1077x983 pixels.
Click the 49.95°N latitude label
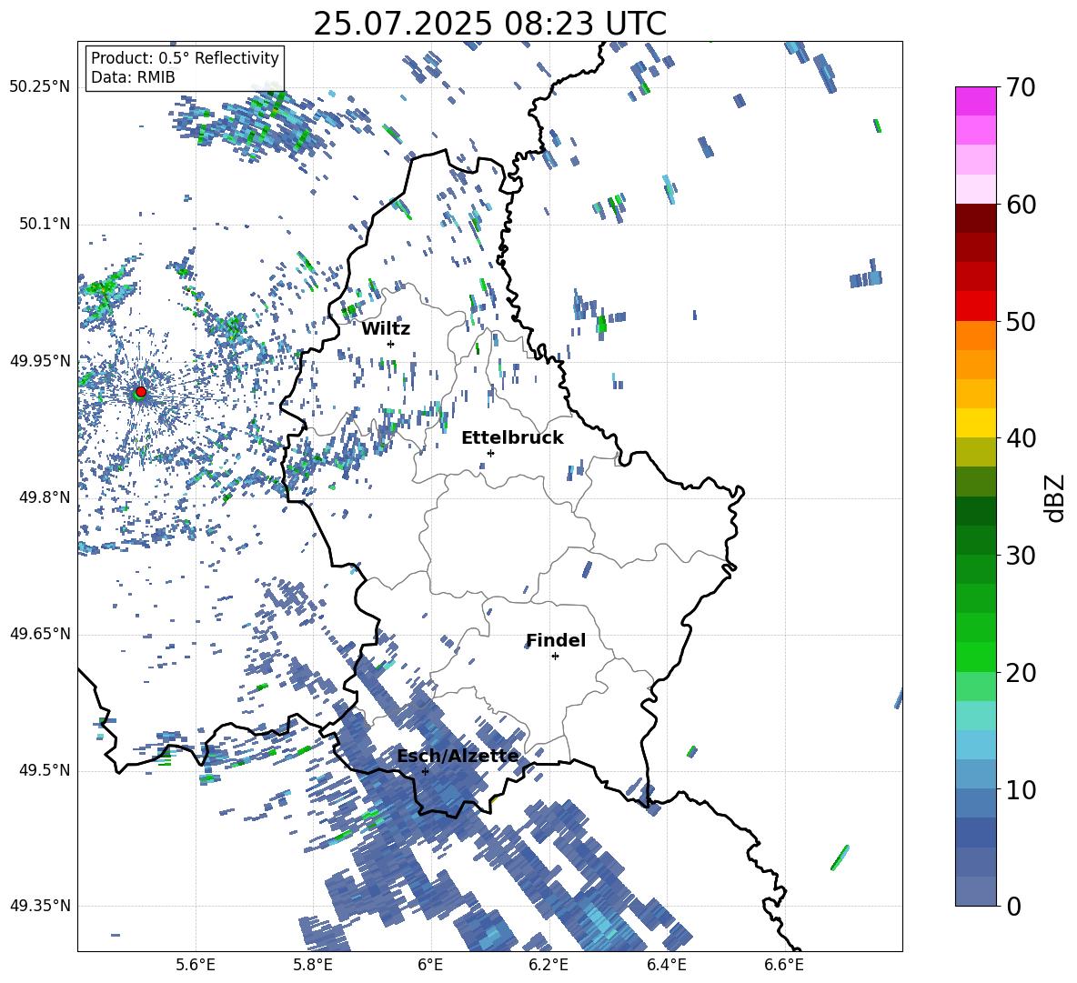40,360
